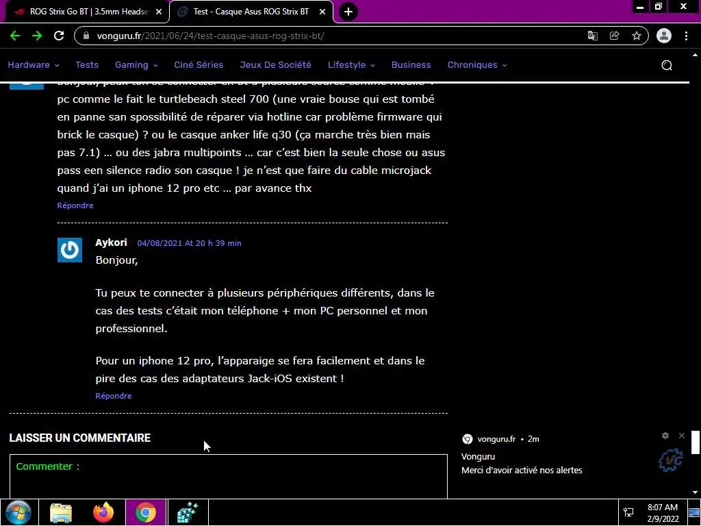Open the pixelated app icon in taskbar
701x526 pixels.
(188, 512)
